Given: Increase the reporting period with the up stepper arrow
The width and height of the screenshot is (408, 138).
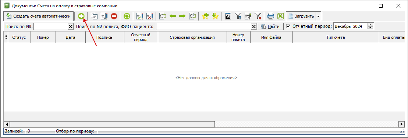Looking at the screenshot, I should point(370,25).
